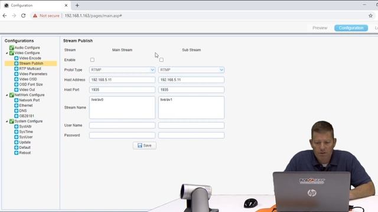Image resolution: width=378 pixels, height=212 pixels.
Task: Open Video Encode settings page
Action: click(30, 58)
